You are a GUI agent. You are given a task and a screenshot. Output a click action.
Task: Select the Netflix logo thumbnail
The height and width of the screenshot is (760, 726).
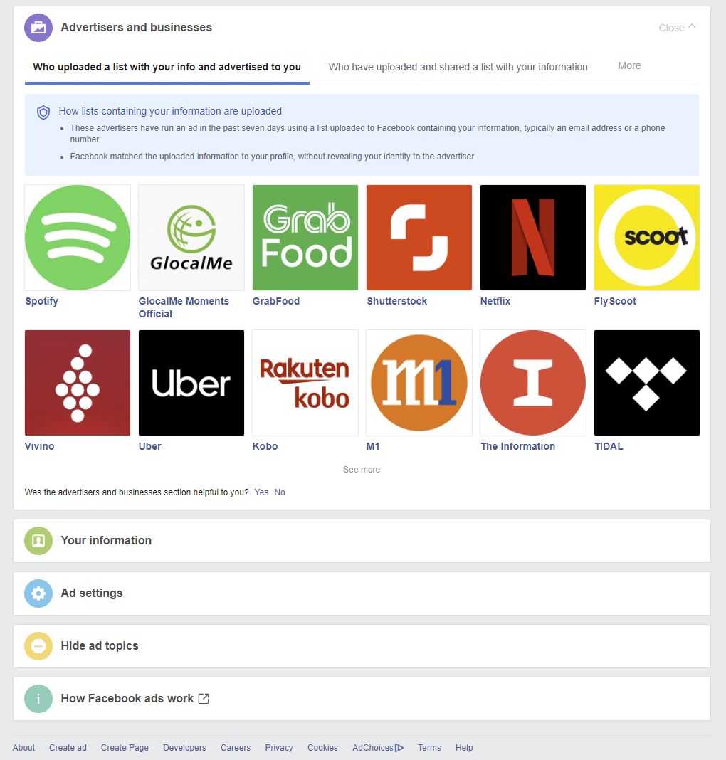(533, 238)
